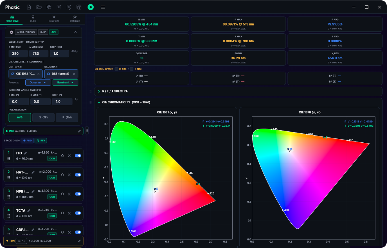Open the gear settings in the parameters card
The height and width of the screenshot is (248, 387).
[x=12, y=32]
